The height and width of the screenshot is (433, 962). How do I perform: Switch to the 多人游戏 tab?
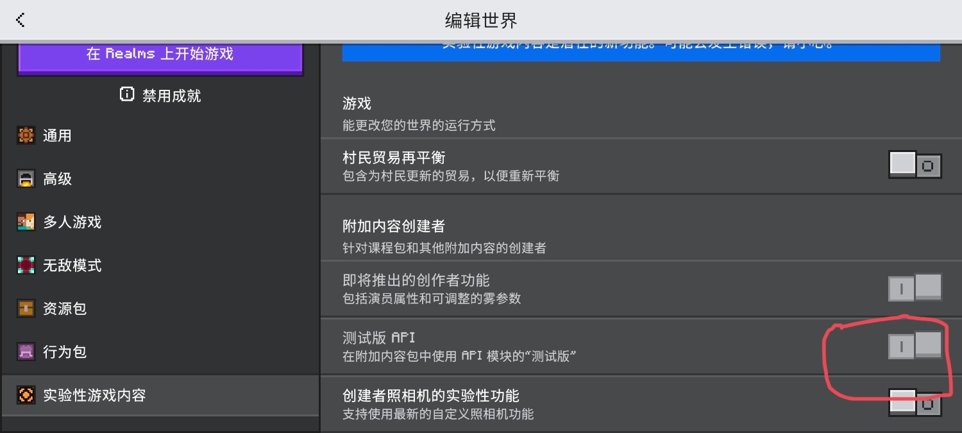(160, 222)
